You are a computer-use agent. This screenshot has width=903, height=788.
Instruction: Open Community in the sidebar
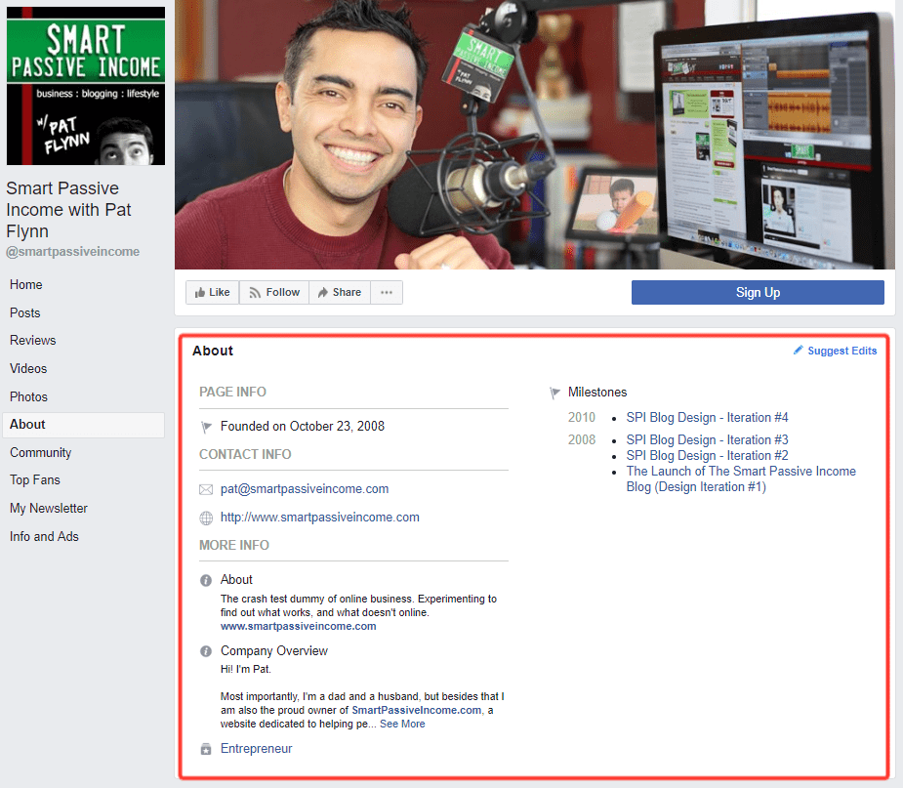tap(40, 453)
